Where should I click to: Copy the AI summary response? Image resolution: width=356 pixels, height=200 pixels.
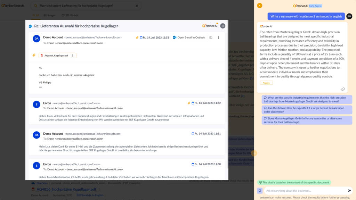(343, 89)
